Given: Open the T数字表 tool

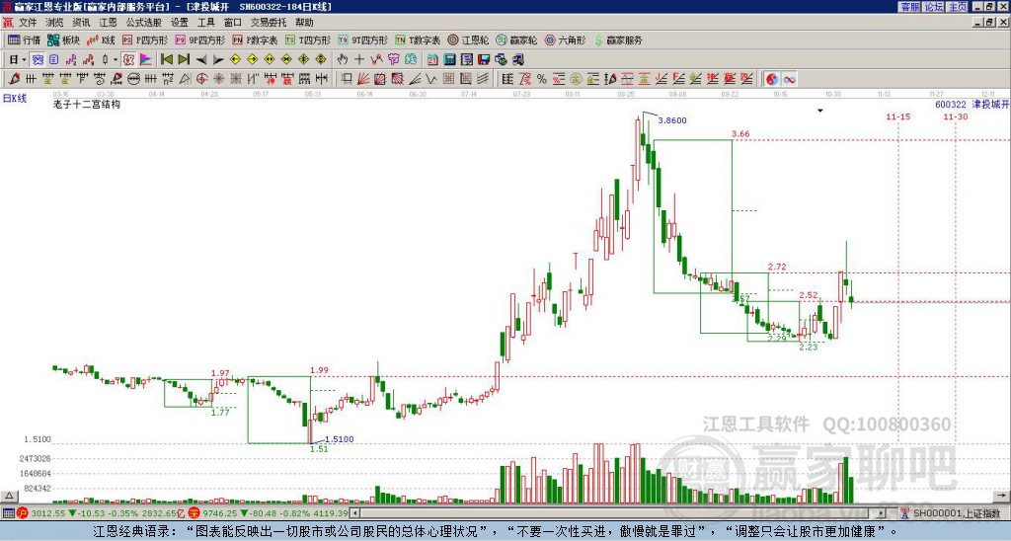Looking at the screenshot, I should pyautogui.click(x=418, y=39).
